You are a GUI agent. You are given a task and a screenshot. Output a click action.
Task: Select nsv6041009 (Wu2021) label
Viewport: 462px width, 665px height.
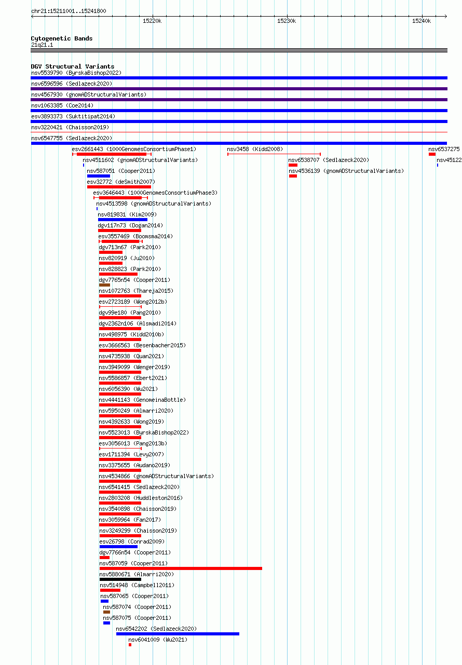[x=158, y=640]
